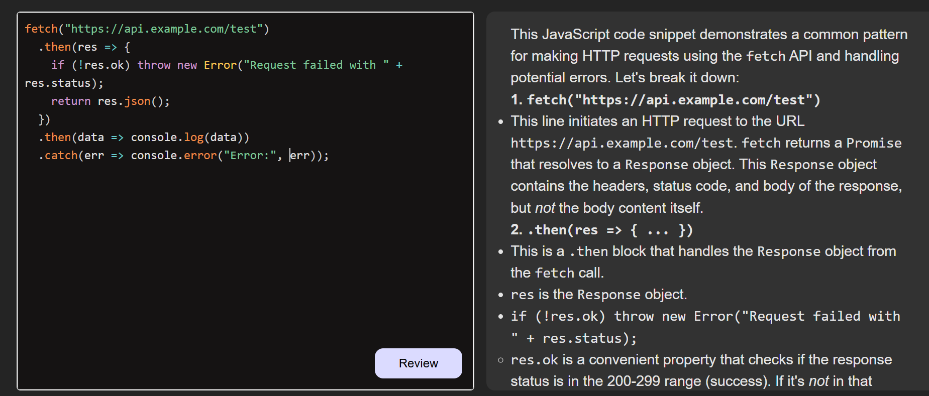
Task: Click .then(data in the code editor
Action: tap(72, 138)
